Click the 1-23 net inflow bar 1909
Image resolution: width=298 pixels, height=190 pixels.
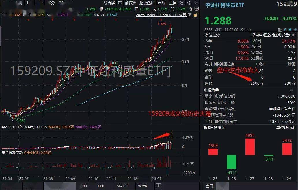(213, 152)
